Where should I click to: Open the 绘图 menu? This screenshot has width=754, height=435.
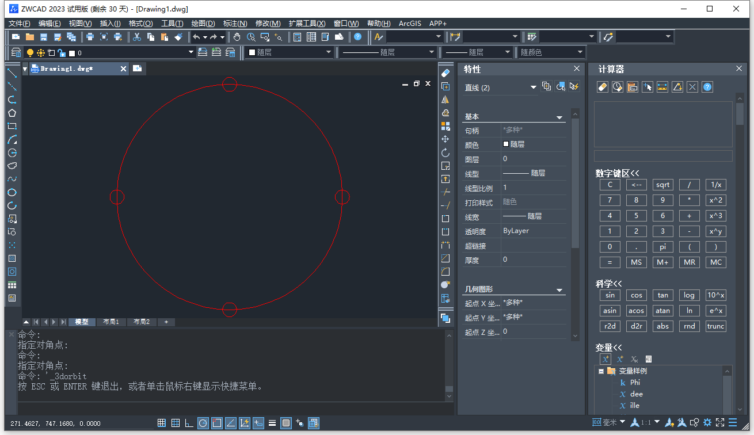pyautogui.click(x=203, y=23)
